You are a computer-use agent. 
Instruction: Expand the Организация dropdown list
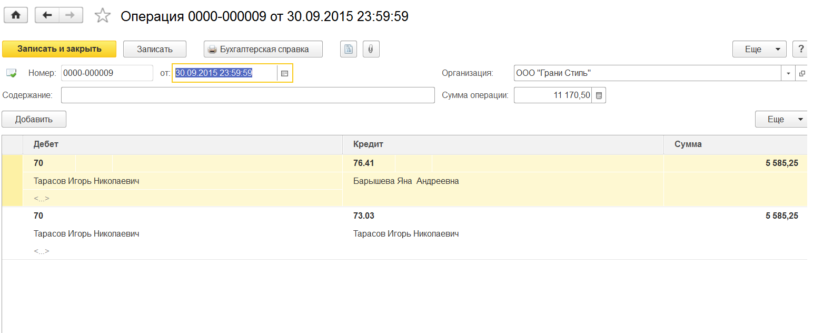click(x=788, y=73)
